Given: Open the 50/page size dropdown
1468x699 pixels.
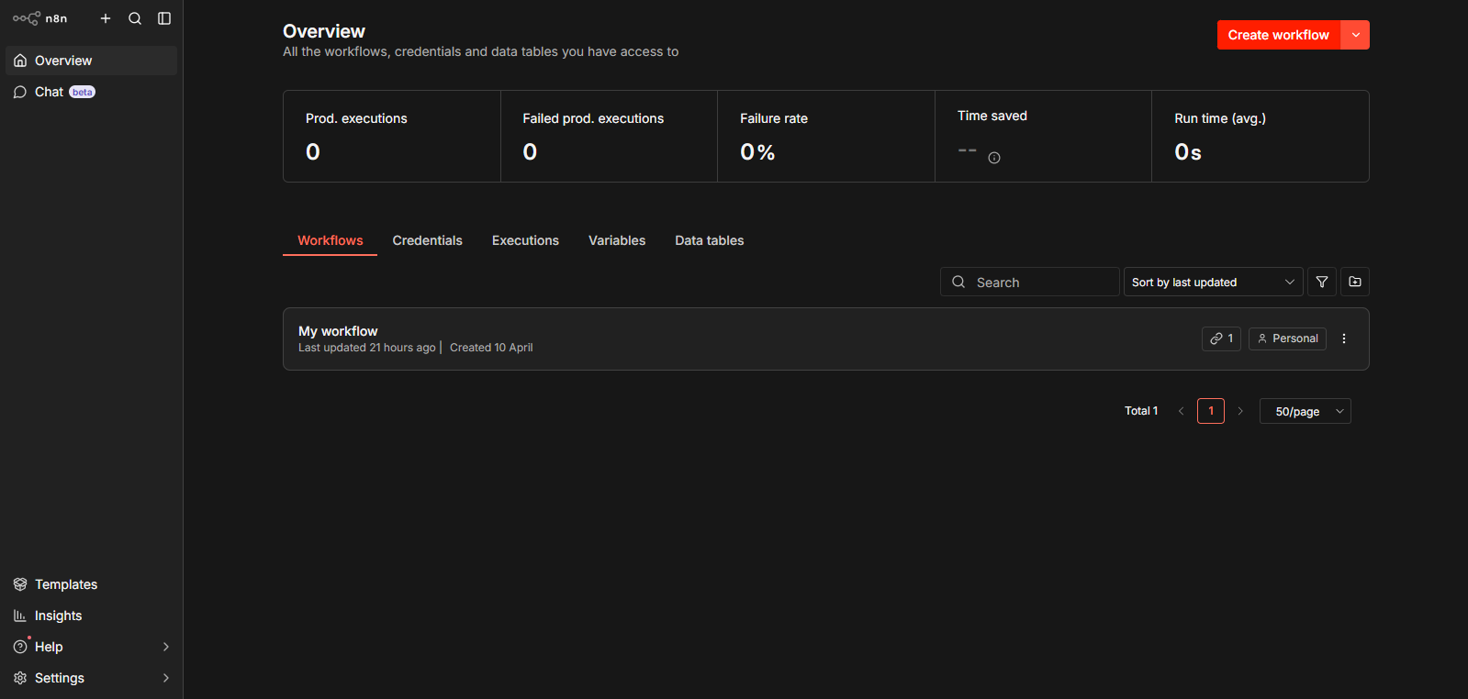Looking at the screenshot, I should (x=1306, y=411).
